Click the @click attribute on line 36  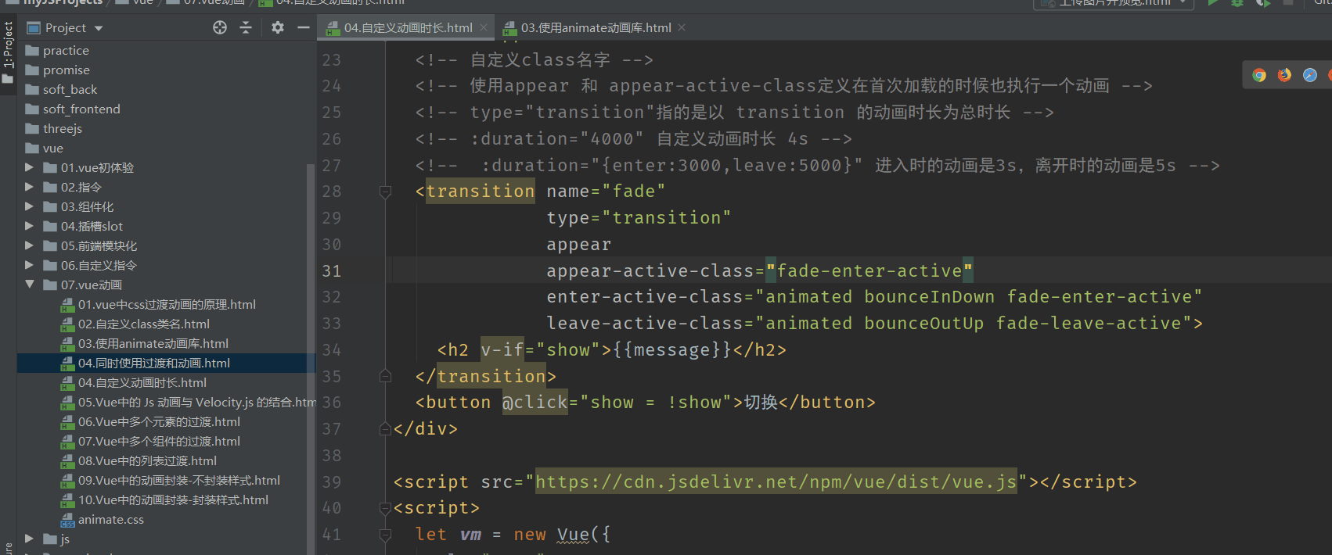click(x=535, y=403)
